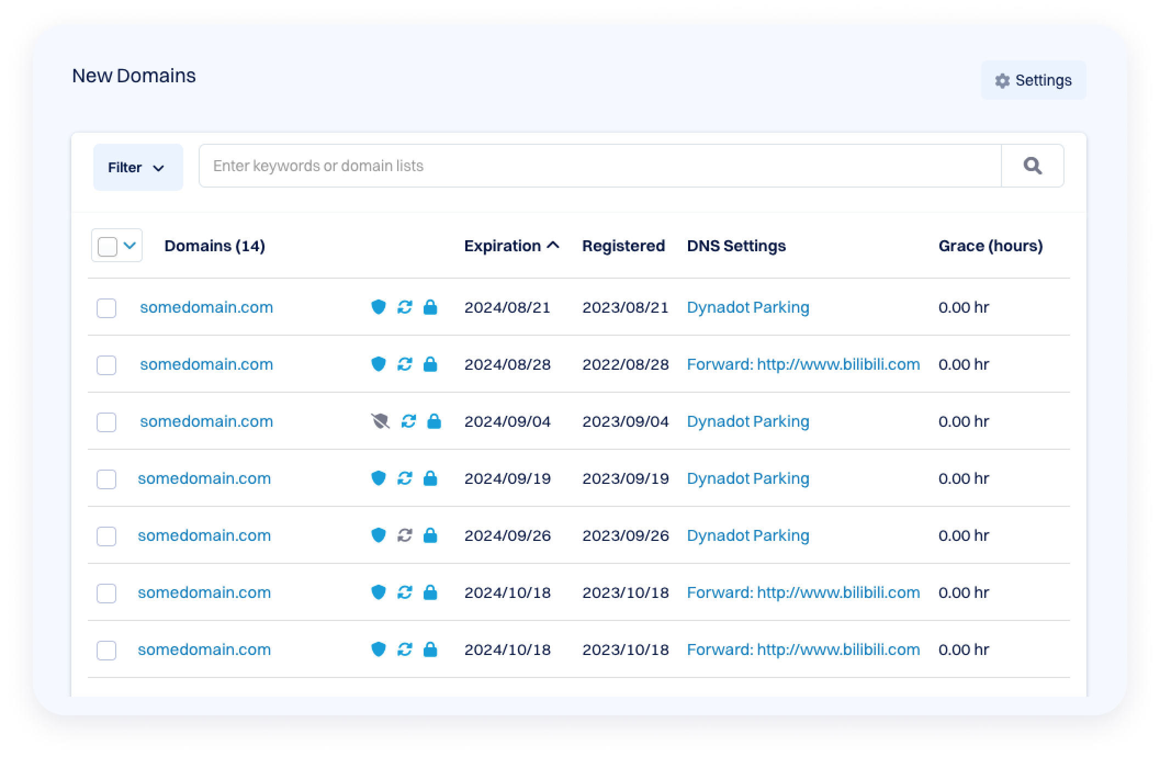Click gray auto-renew icon on 2024/09/26 row
This screenshot has width=1160, height=757.
(x=404, y=535)
